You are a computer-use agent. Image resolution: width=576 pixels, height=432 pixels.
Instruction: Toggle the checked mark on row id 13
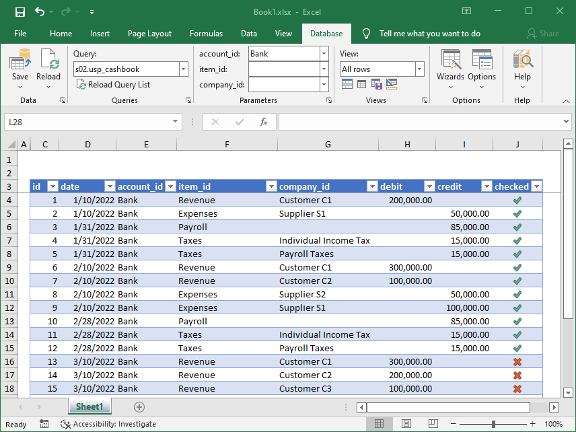coord(517,361)
